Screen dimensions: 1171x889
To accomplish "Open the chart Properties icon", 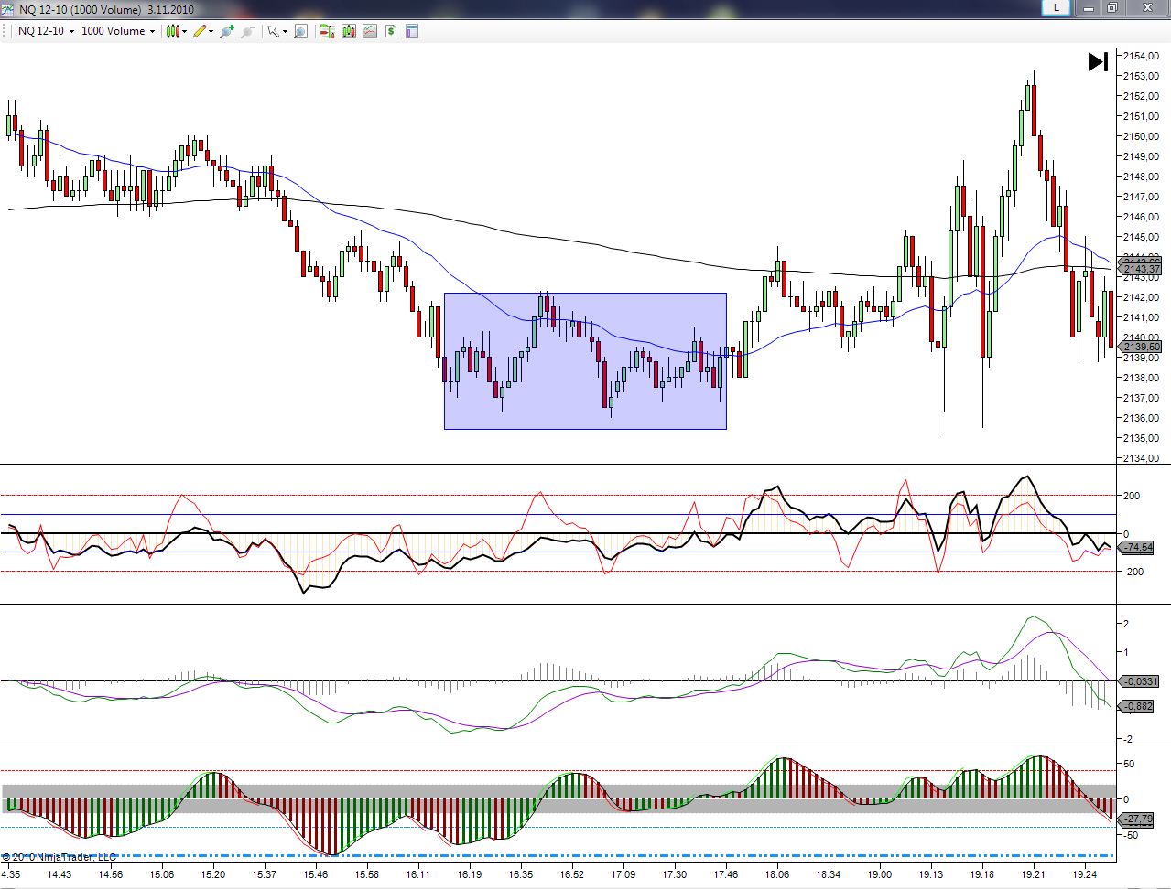I will (412, 31).
